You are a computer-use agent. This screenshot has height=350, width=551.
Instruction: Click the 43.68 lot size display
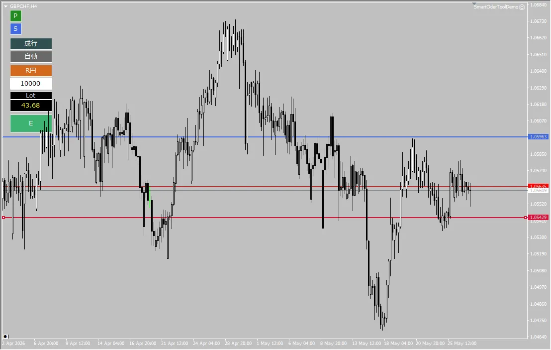[31, 106]
